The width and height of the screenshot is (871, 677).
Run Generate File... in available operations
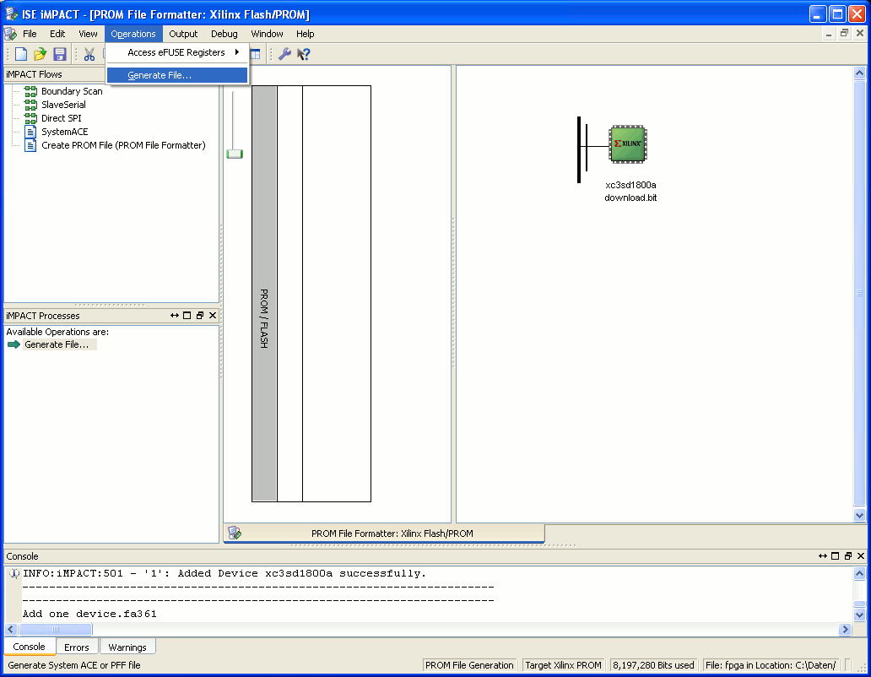point(56,345)
